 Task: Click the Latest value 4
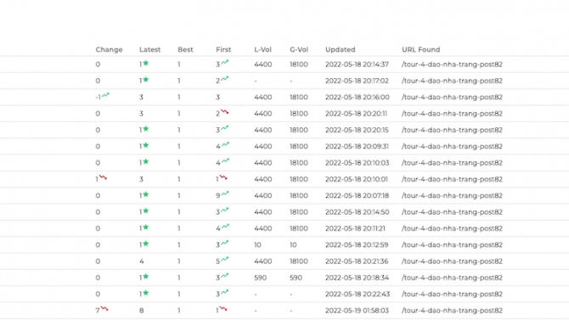point(142,261)
